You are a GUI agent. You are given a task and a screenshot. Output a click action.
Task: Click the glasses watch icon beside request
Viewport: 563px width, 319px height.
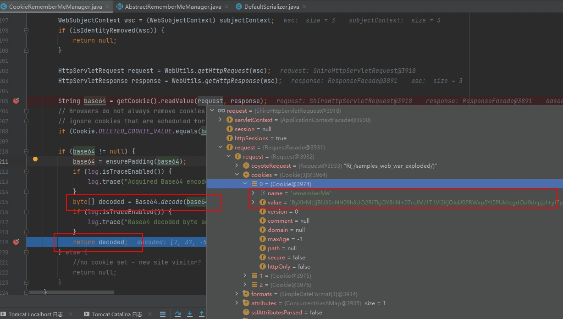pyautogui.click(x=221, y=110)
